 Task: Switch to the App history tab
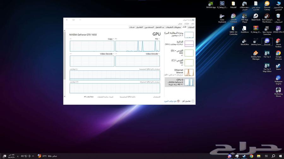pyautogui.click(x=173, y=27)
